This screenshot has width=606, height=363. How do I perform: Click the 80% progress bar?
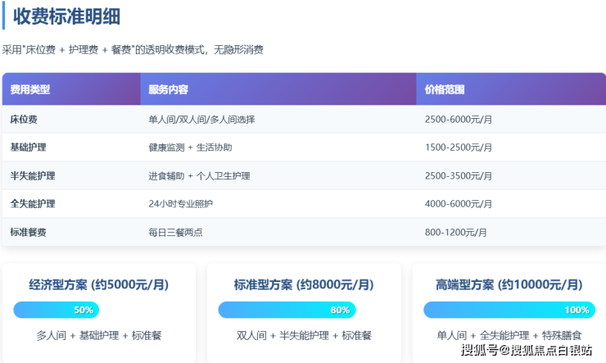287,311
